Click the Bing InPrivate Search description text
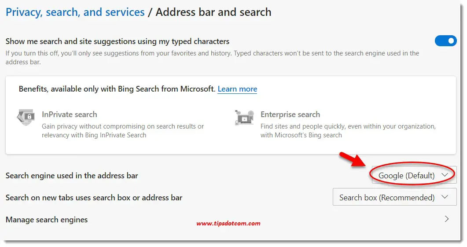Viewport: 467px width, 247px height. pos(123,130)
